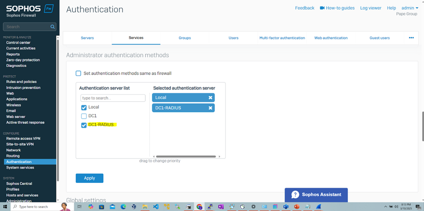The width and height of the screenshot is (424, 211).
Task: Open Intrusion prevention in sidebar
Action: tap(23, 88)
